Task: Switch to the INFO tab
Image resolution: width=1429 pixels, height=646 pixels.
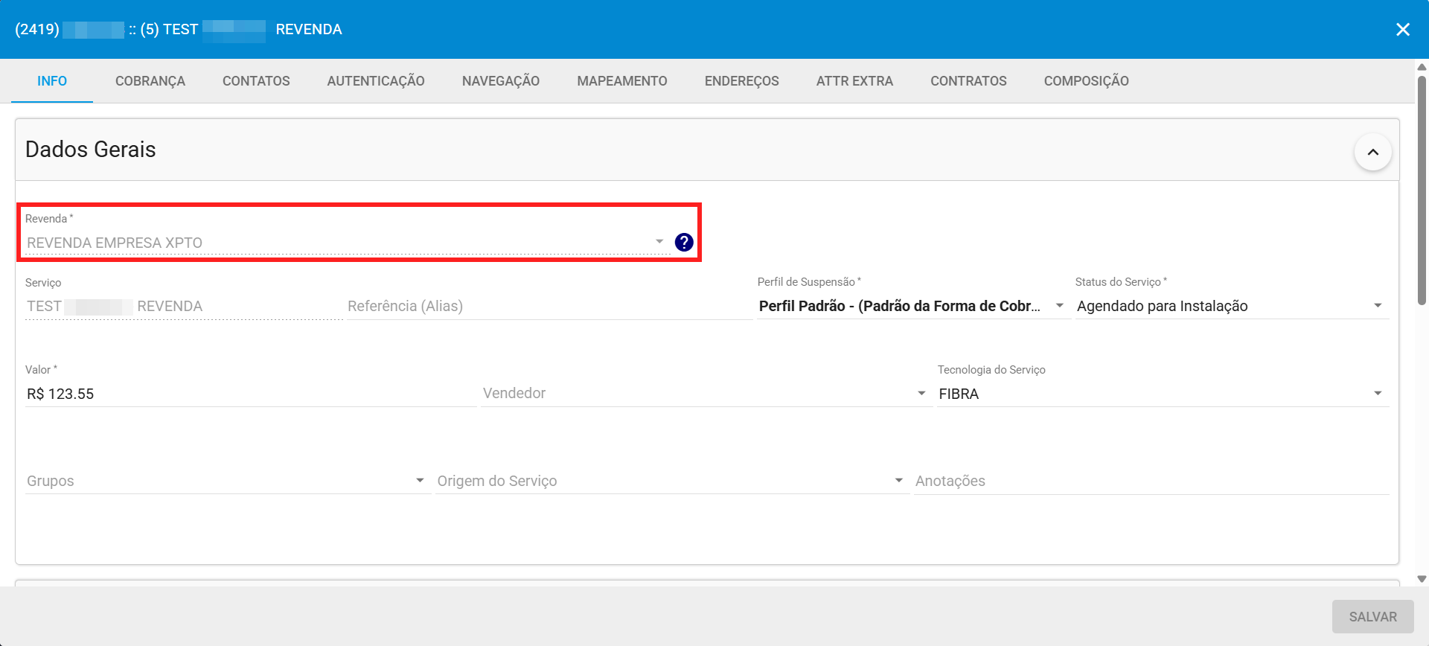Action: (x=52, y=81)
